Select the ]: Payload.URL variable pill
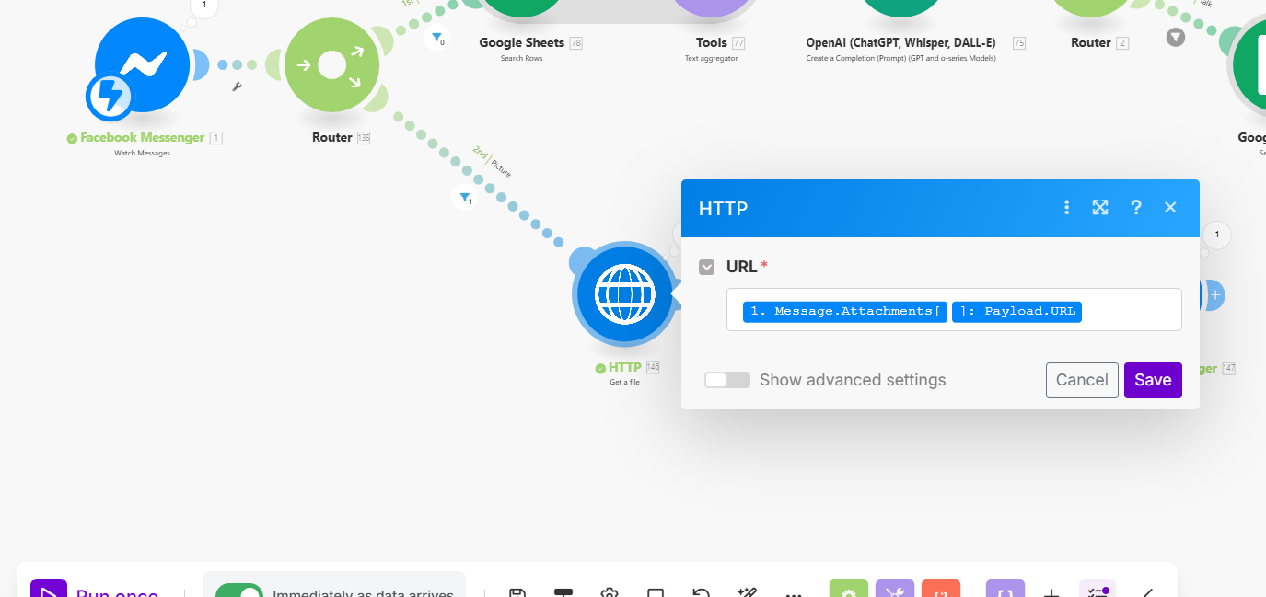The image size is (1266, 597). (x=1017, y=311)
